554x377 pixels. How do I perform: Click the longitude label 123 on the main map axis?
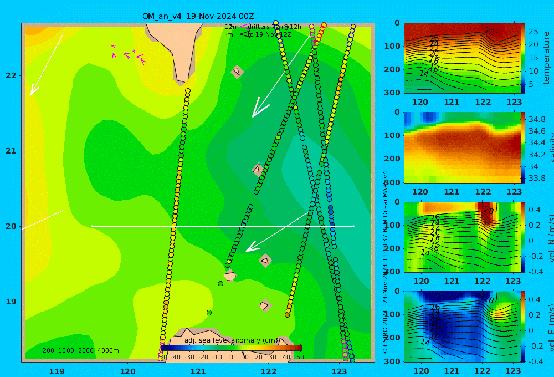coord(340,371)
